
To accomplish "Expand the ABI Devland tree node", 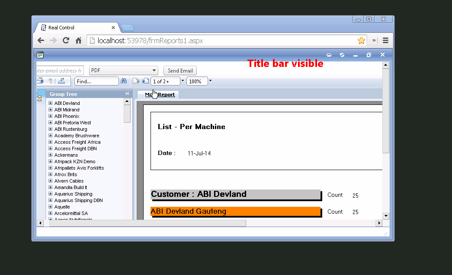I will [51, 103].
